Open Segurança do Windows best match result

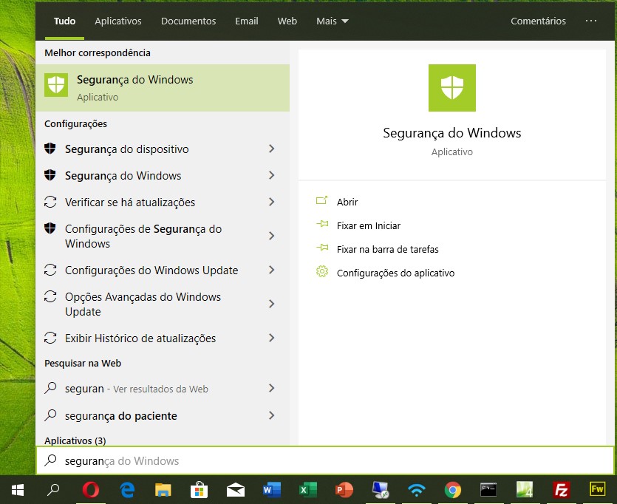(163, 87)
